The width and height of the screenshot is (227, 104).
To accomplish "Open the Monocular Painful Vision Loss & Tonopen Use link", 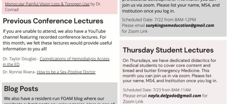I will (x=47, y=4).
